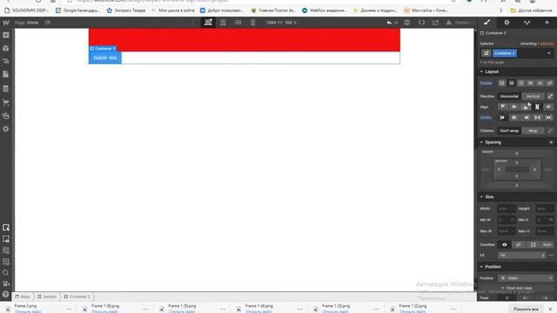557x313 pixels.
Task: Open the Fit dropdown
Action: point(521,255)
